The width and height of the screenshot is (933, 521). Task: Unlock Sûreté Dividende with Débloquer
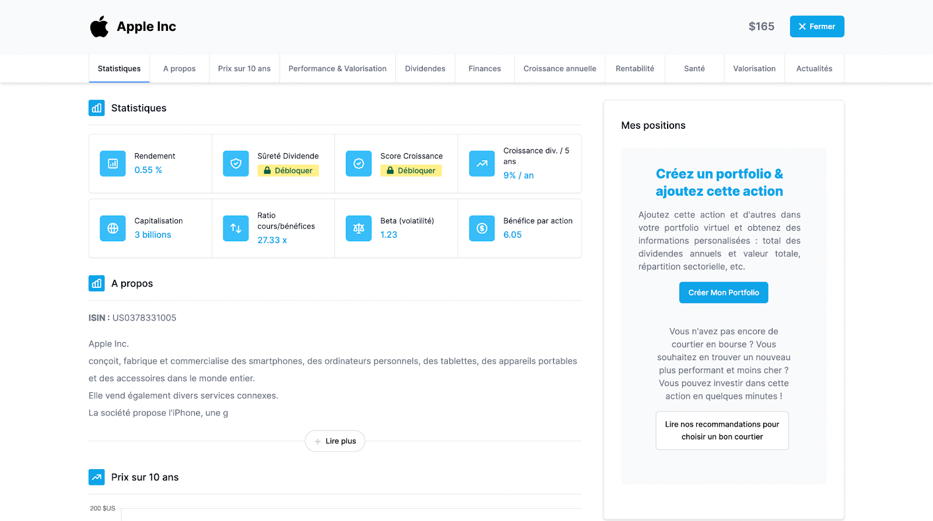(x=288, y=171)
